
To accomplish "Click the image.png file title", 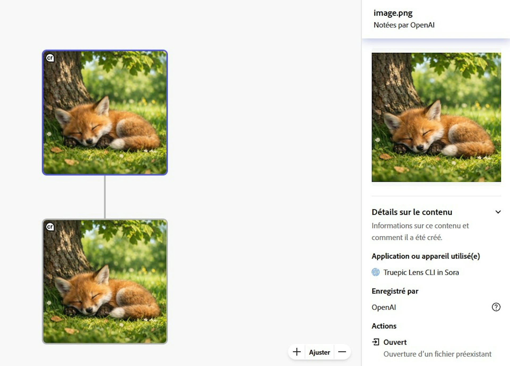I will coord(393,13).
